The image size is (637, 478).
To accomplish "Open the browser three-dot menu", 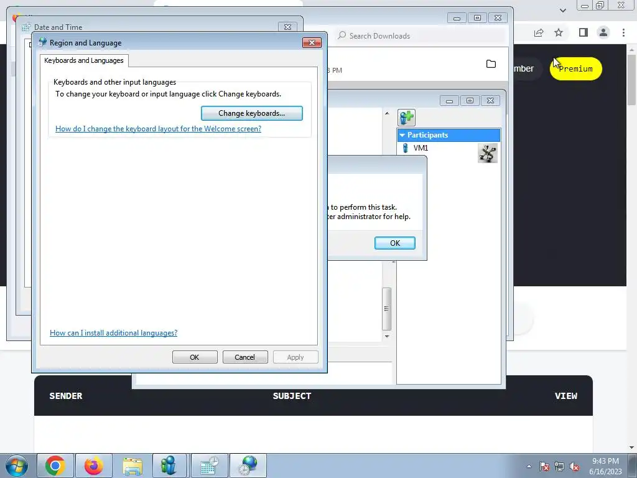I will 623,32.
